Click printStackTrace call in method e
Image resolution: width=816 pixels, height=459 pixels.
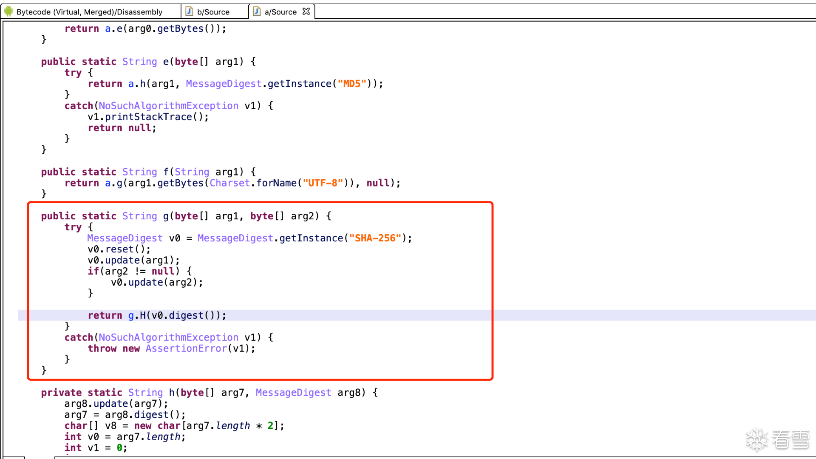pos(148,117)
